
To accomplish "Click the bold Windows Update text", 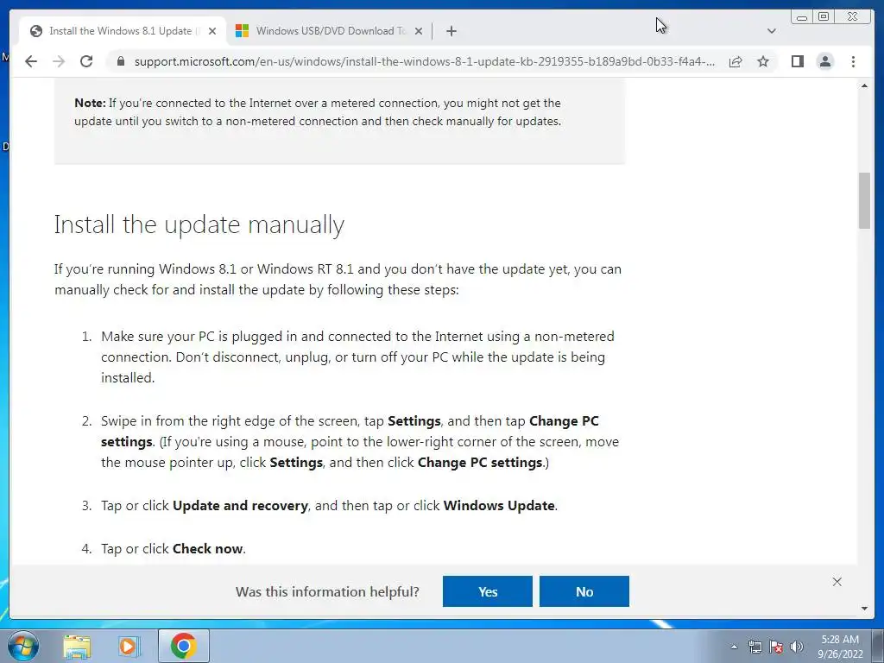I will pos(499,505).
